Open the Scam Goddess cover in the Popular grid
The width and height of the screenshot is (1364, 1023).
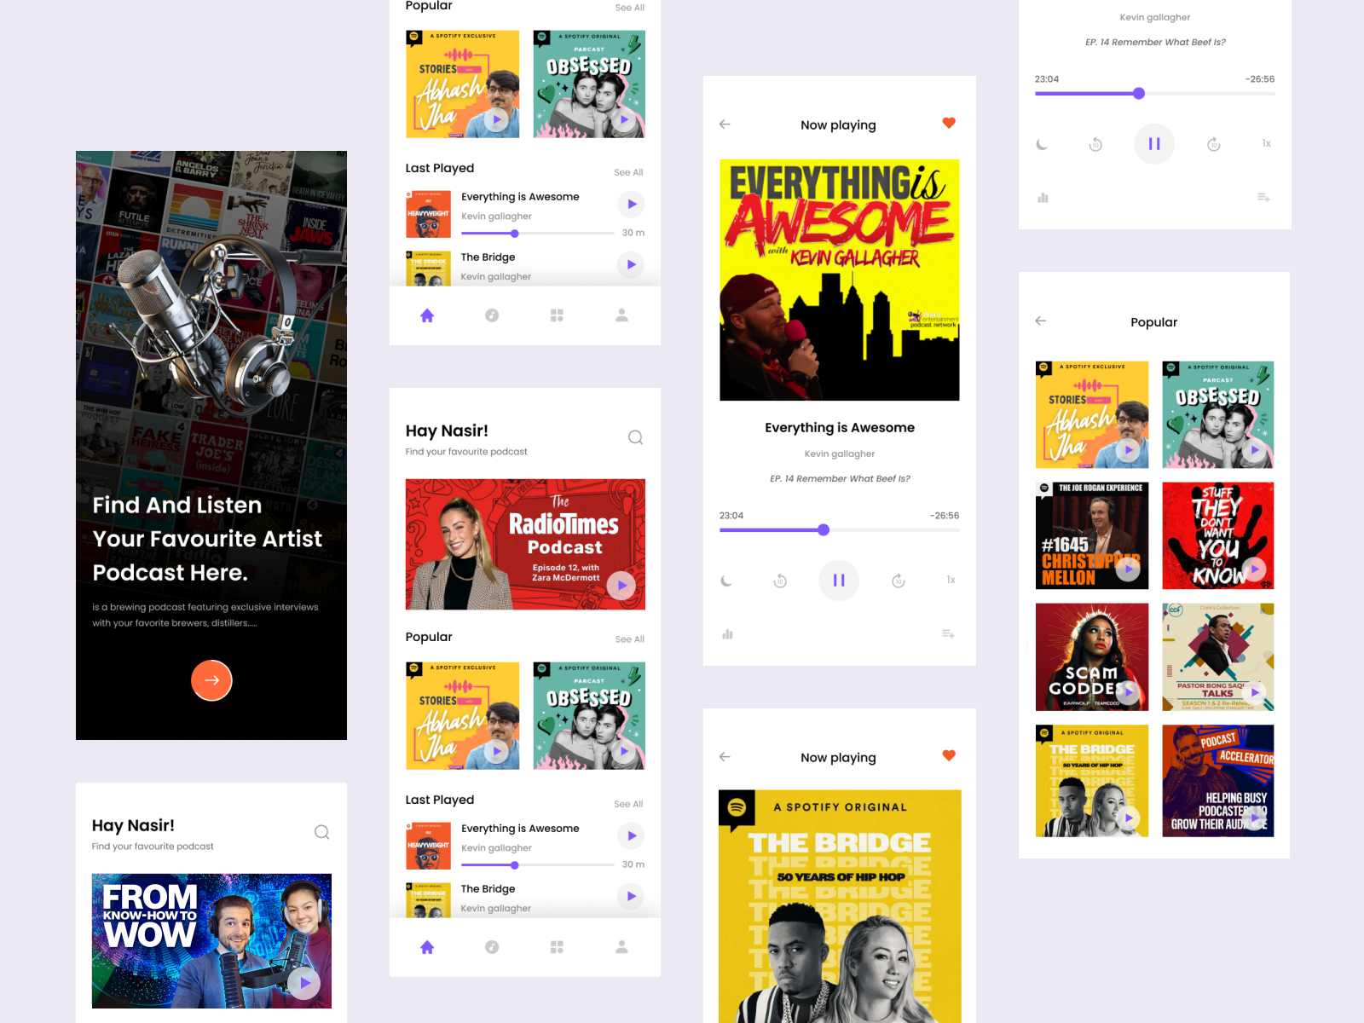(1092, 657)
